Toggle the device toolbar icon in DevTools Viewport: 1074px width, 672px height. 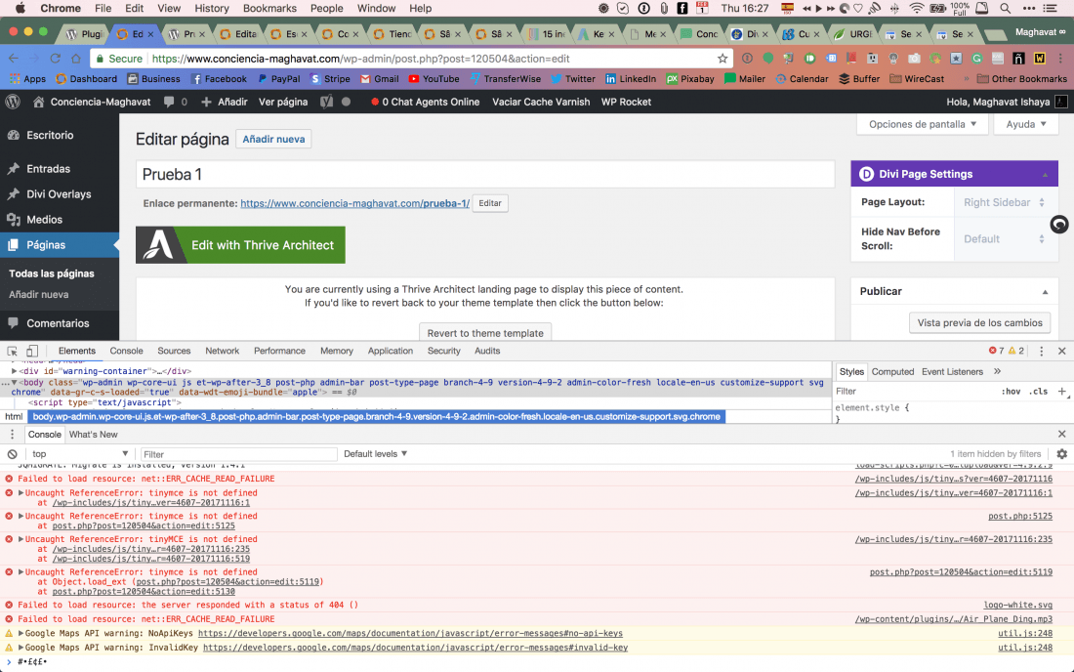coord(32,351)
